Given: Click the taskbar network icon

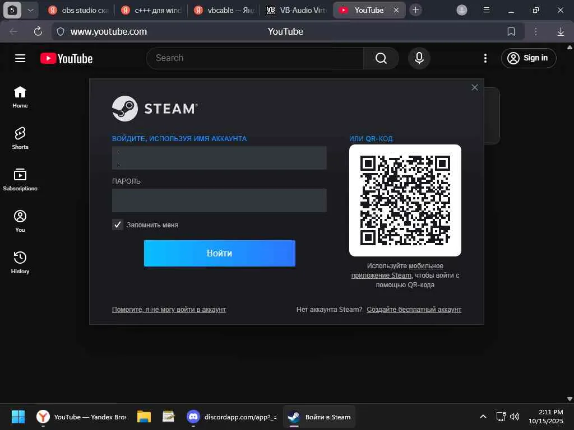Looking at the screenshot, I should click(501, 417).
